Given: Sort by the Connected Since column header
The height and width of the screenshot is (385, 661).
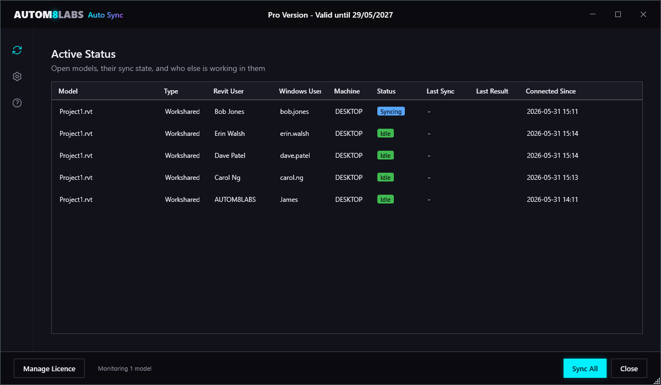Looking at the screenshot, I should point(551,91).
